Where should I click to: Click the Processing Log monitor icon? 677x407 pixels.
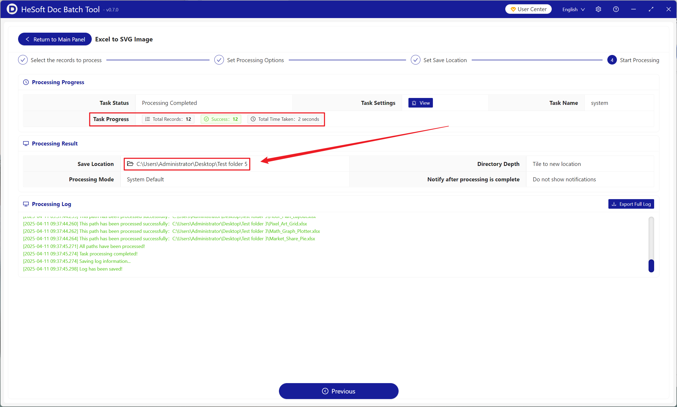(26, 204)
